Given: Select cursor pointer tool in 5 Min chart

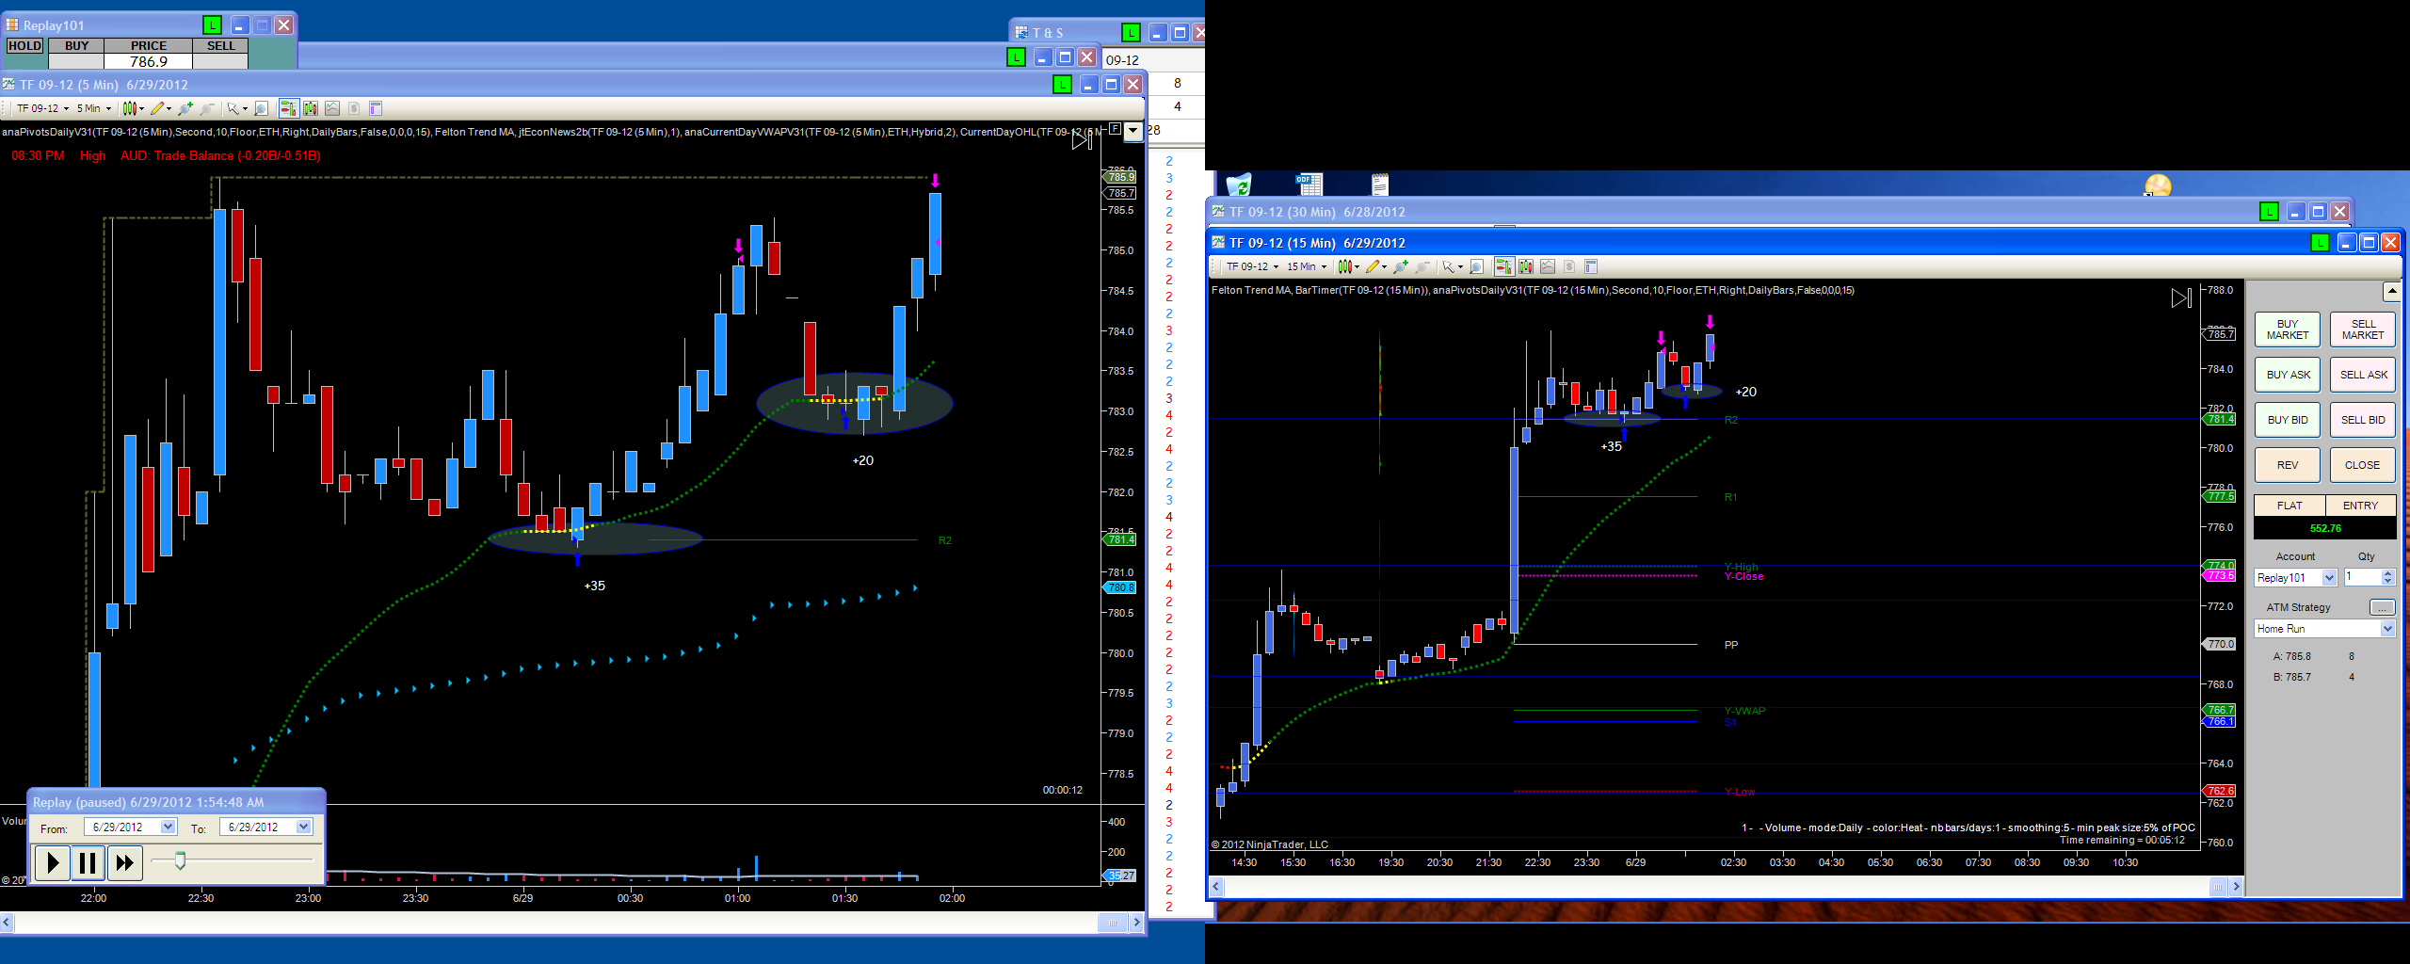Looking at the screenshot, I should (235, 108).
